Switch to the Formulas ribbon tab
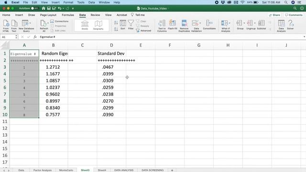306x172 pixels. (x=68, y=15)
